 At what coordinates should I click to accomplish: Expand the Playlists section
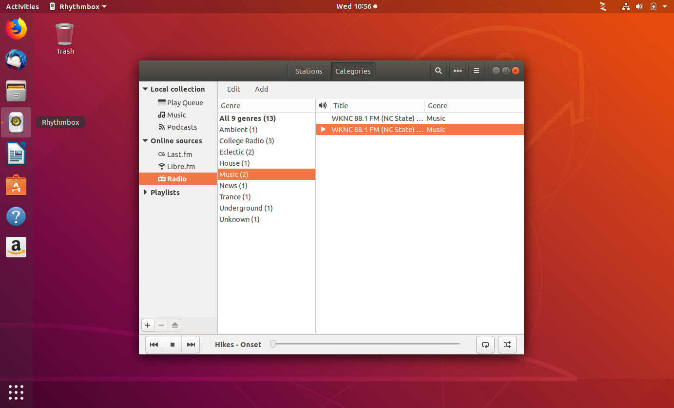[145, 192]
